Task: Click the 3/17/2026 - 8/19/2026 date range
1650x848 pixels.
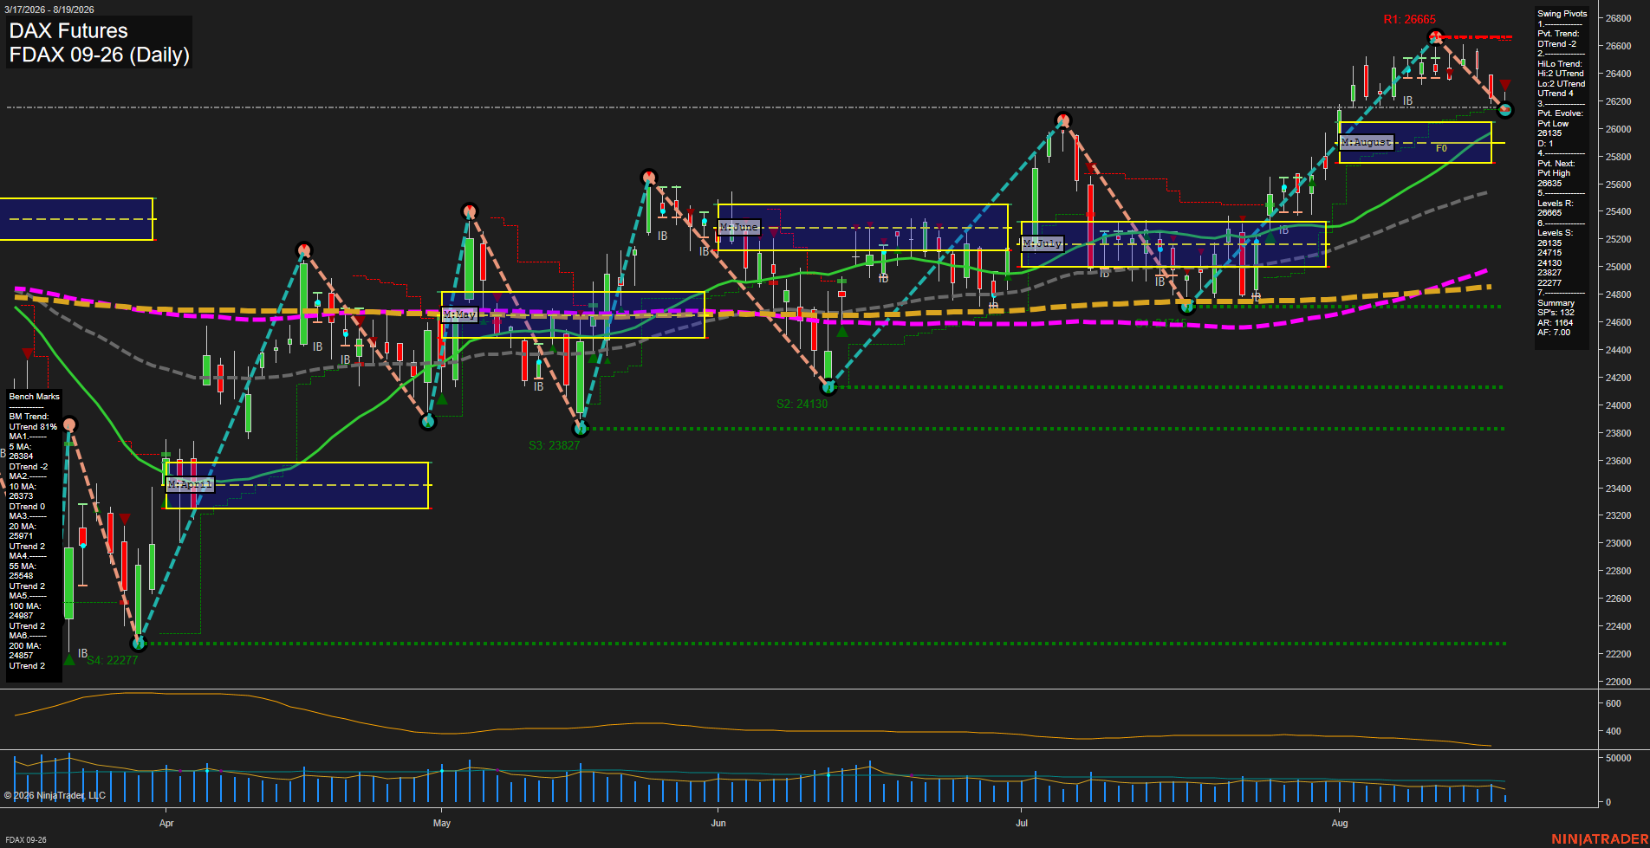Action: [49, 10]
